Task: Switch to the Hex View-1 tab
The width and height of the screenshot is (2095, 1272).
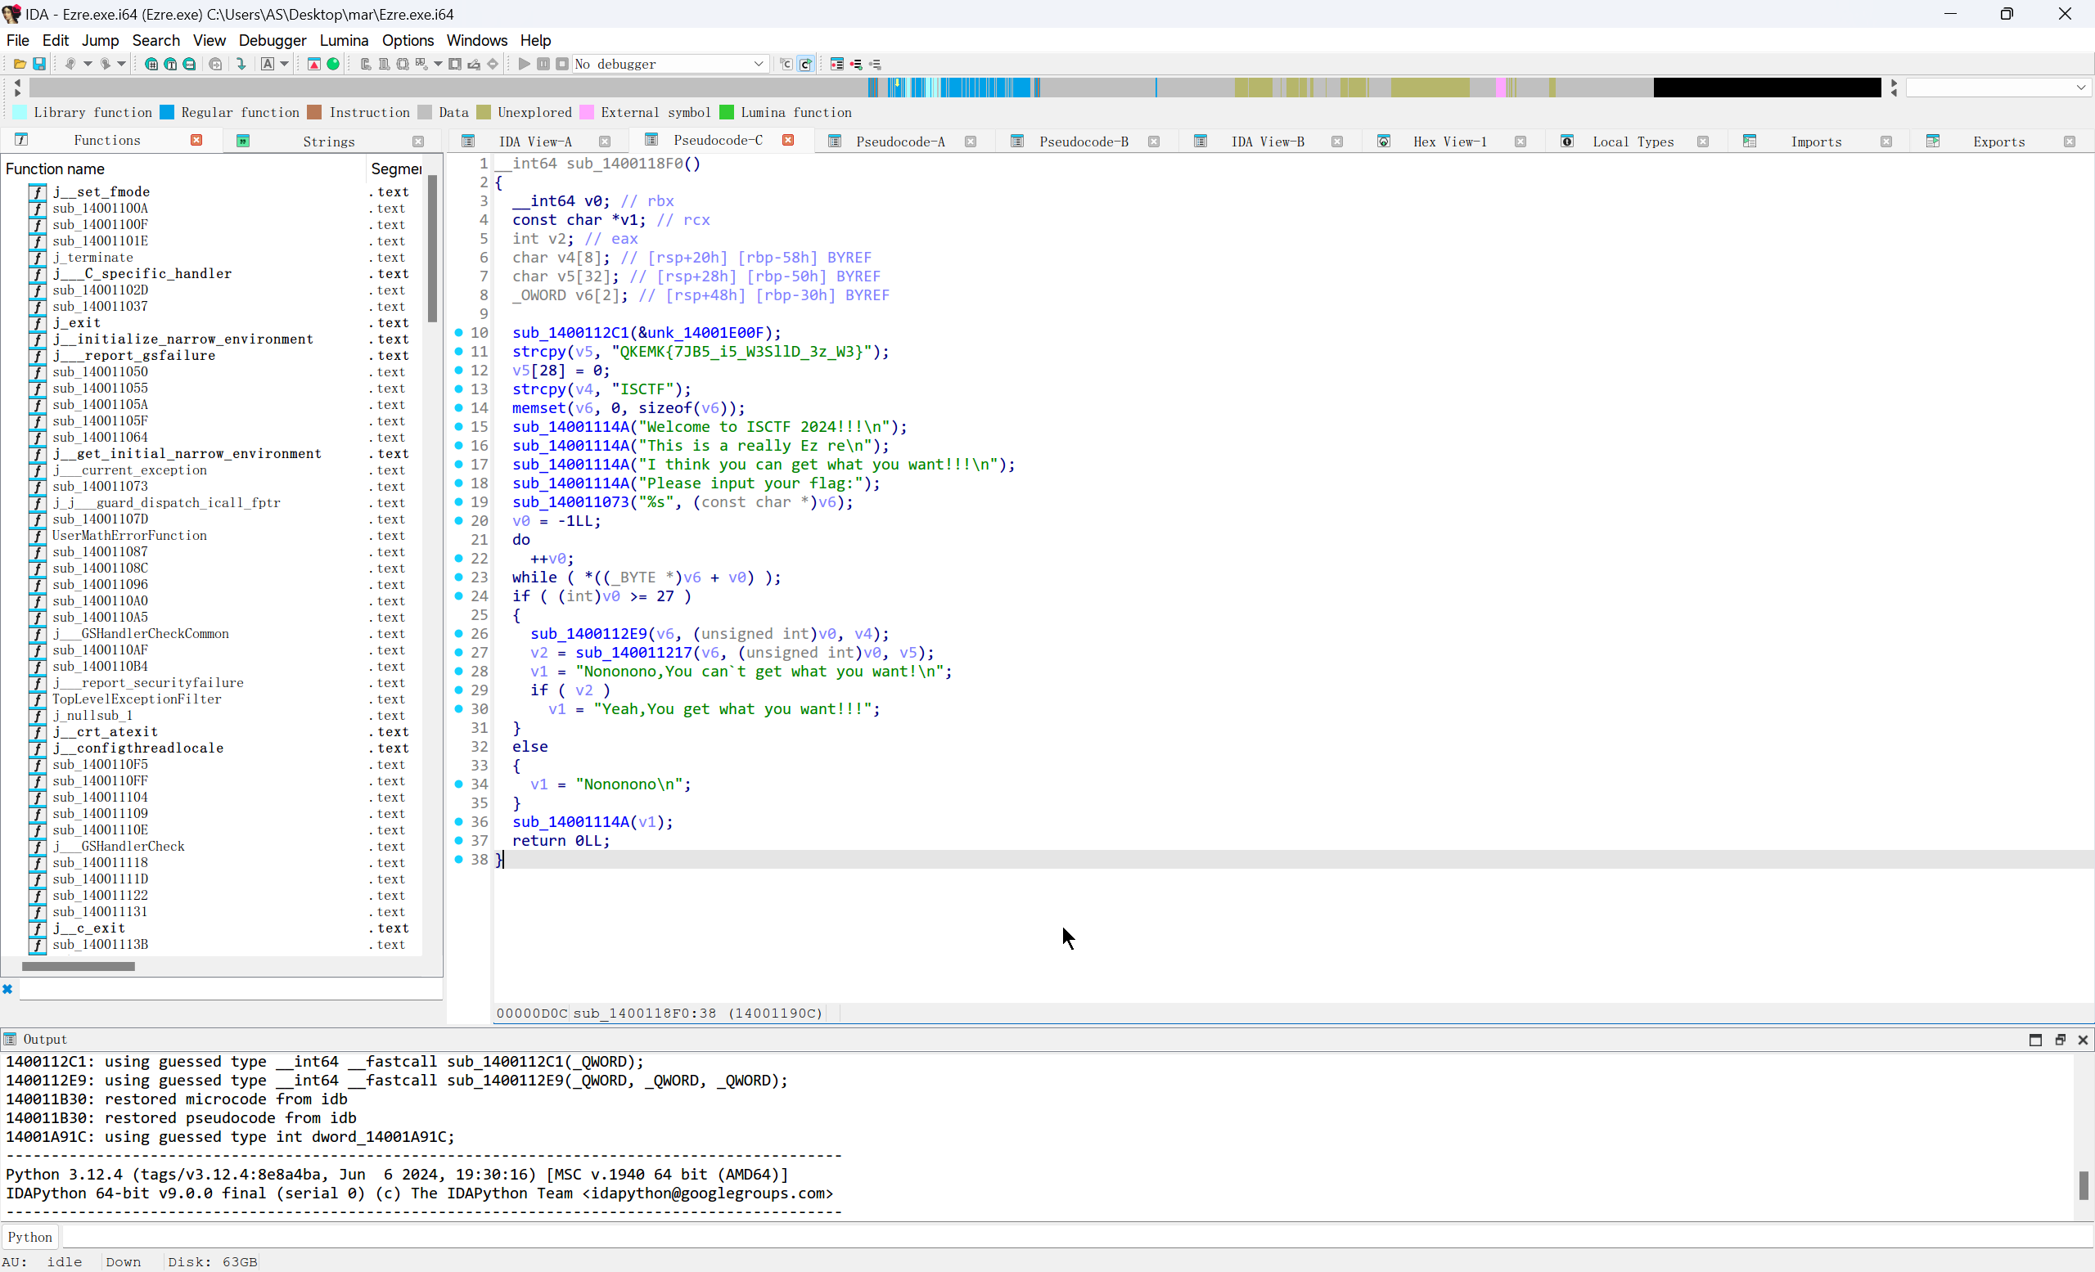Action: 1448,141
